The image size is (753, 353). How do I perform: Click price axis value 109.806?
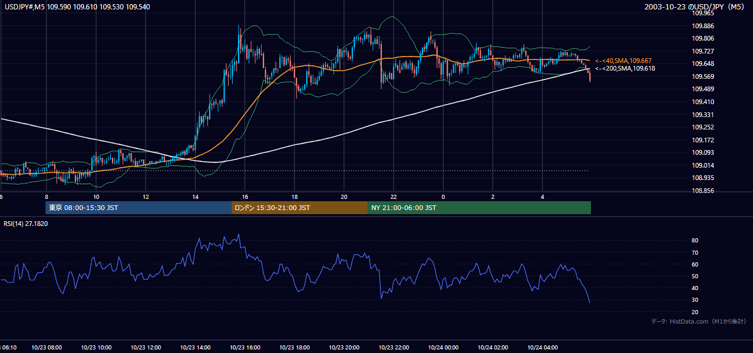703,38
